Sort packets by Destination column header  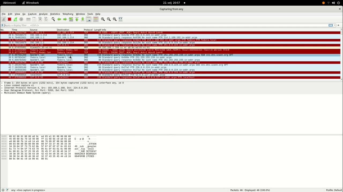coord(70,30)
